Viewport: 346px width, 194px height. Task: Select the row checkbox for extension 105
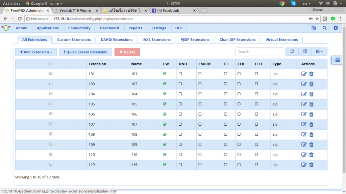[x=51, y=104]
